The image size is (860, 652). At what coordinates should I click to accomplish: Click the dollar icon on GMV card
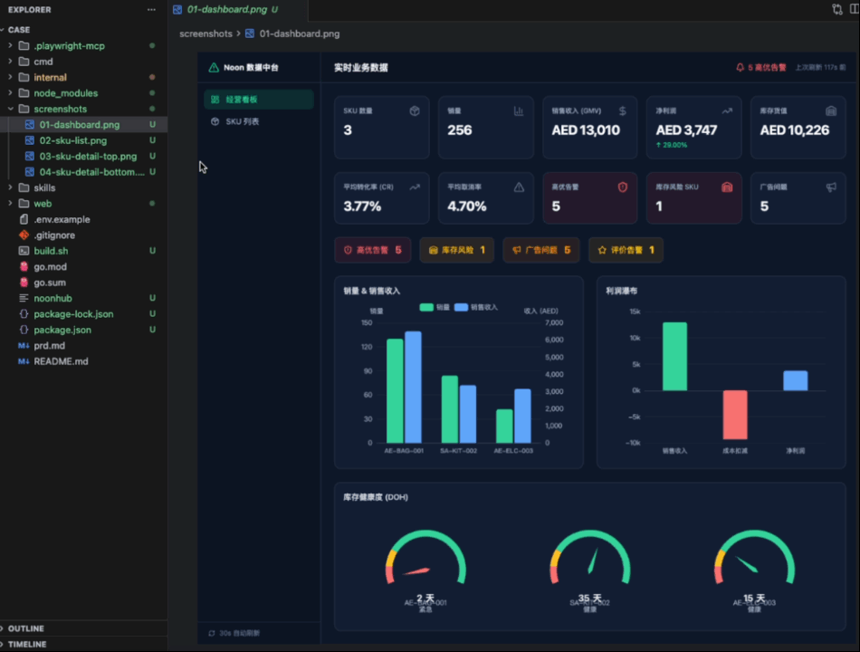click(623, 110)
